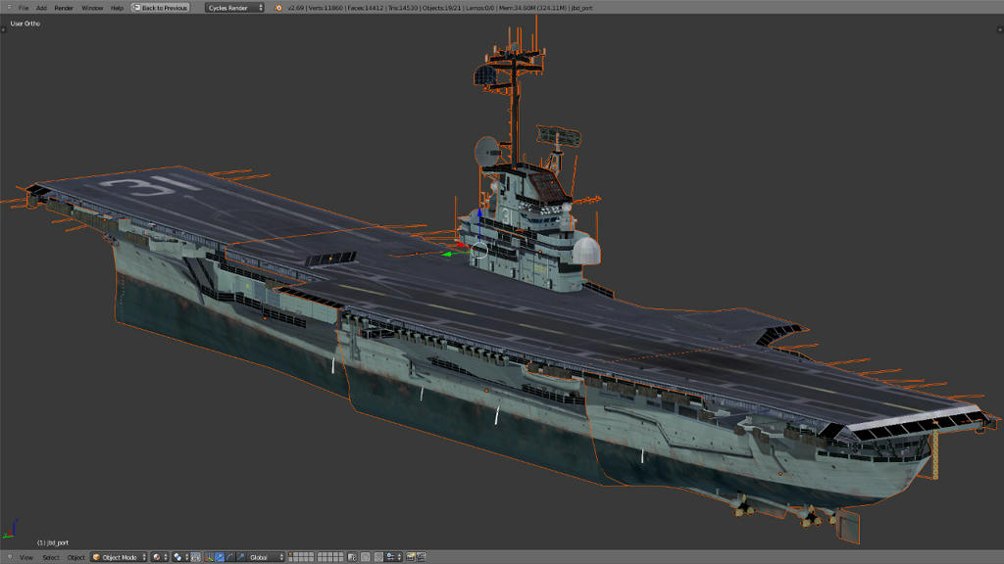
Task: Open the Render menu
Action: (64, 8)
